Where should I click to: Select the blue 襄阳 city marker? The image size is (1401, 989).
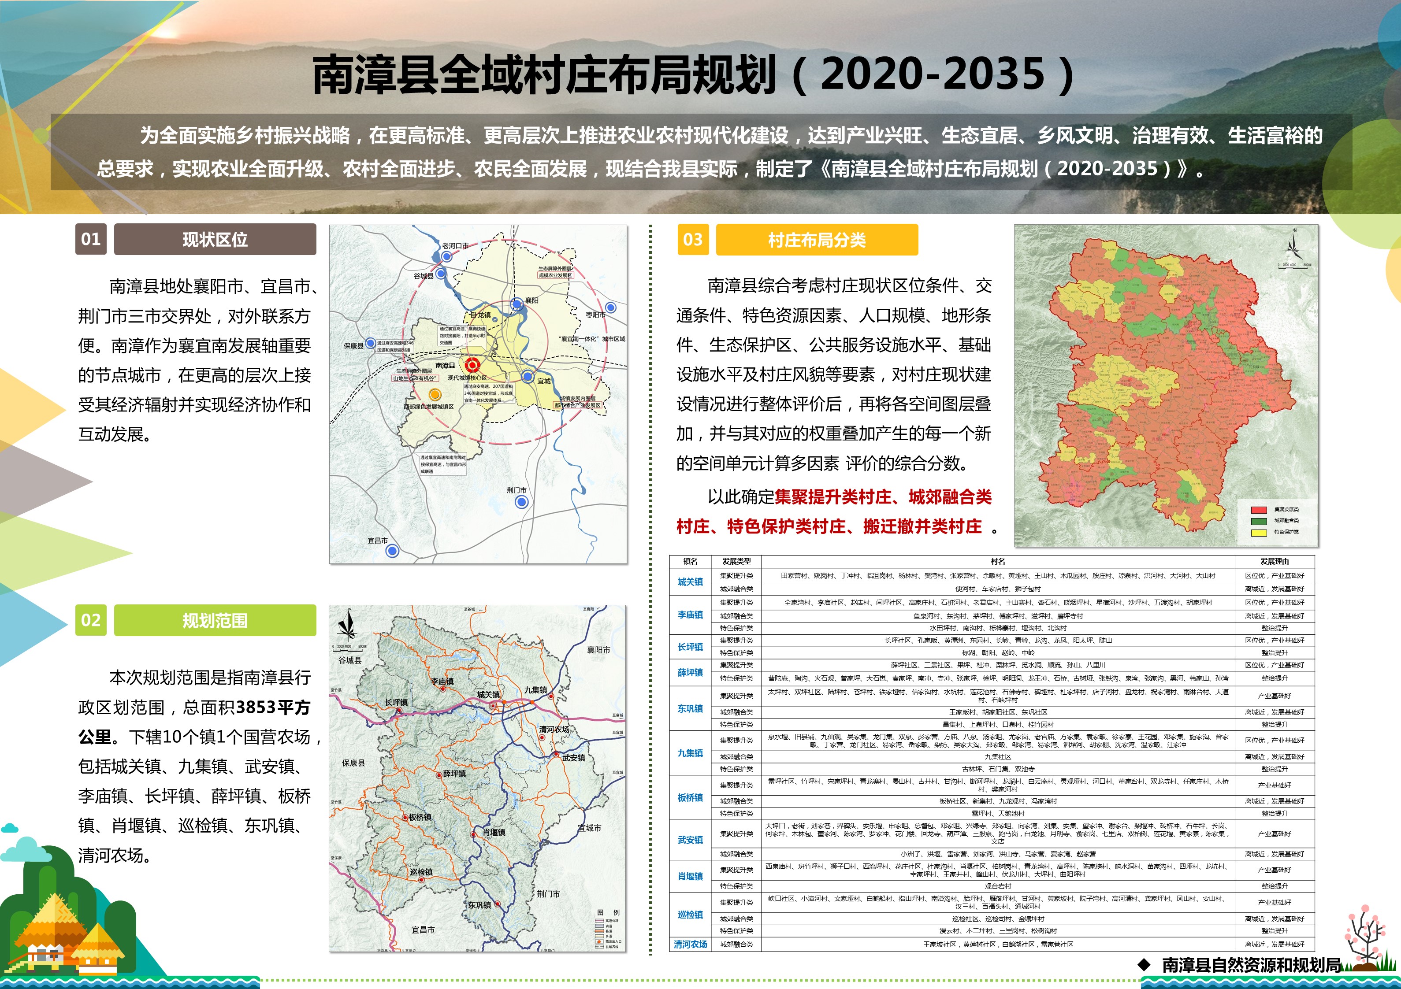517,304
